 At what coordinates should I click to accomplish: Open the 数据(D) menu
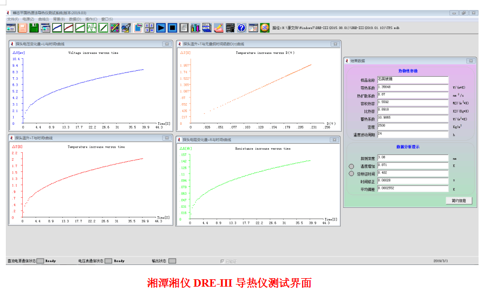75,19
